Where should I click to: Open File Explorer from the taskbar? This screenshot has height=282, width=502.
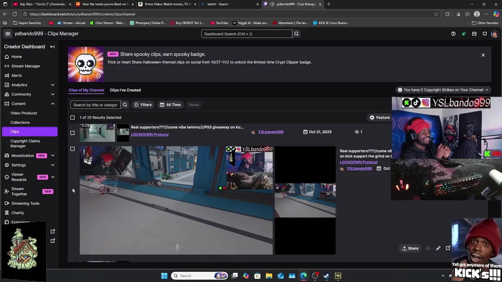[269, 276]
